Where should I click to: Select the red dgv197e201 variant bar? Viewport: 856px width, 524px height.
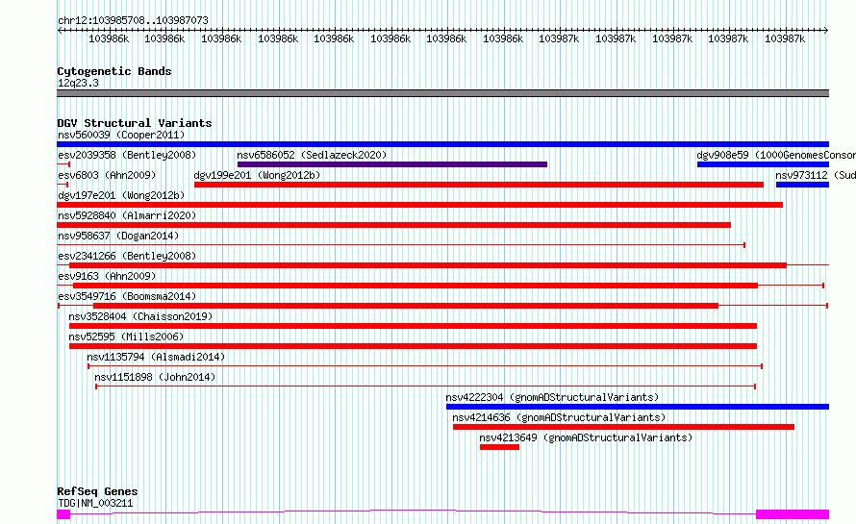point(419,205)
